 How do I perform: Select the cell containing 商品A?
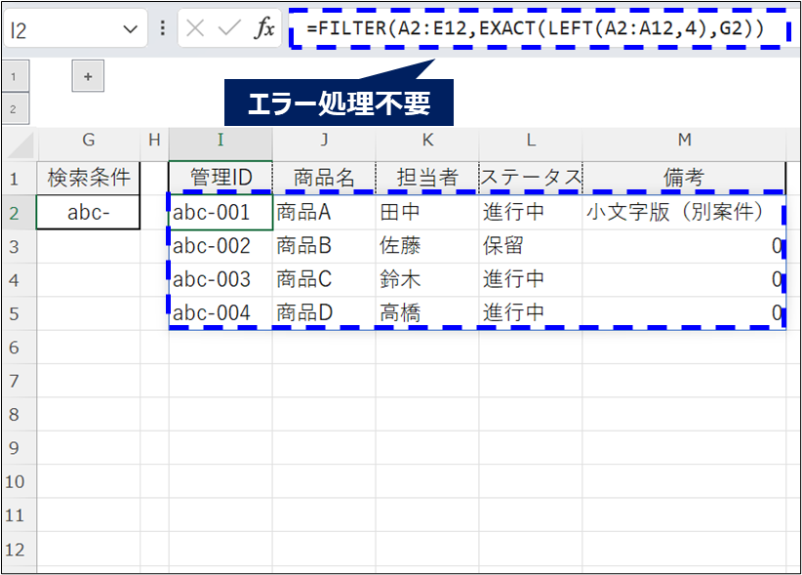coord(324,212)
